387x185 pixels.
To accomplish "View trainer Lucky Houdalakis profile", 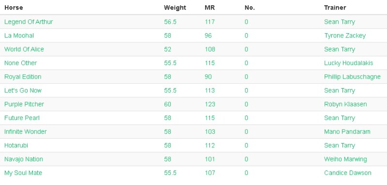I will coord(348,63).
